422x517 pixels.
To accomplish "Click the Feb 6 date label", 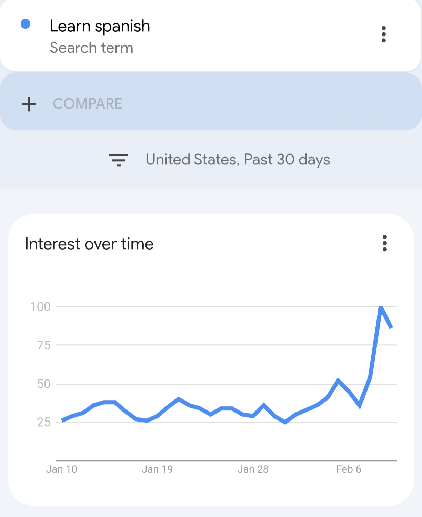I will click(x=349, y=469).
